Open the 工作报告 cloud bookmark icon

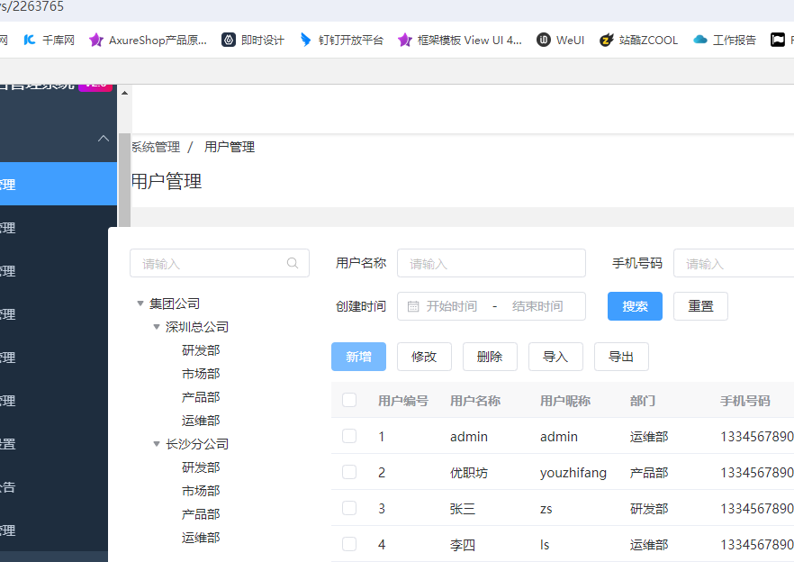[x=700, y=40]
